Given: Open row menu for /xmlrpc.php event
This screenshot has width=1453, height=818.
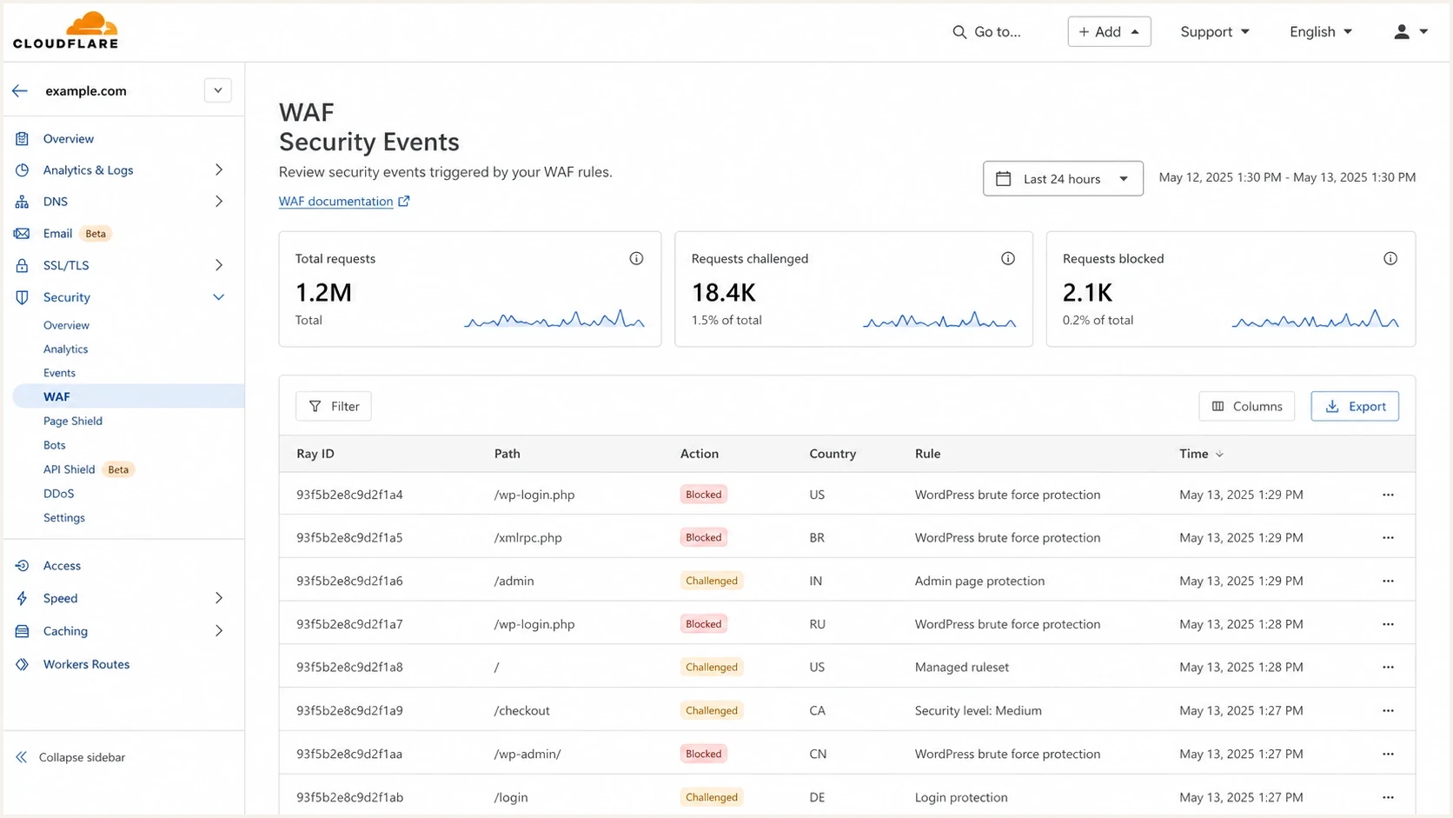Looking at the screenshot, I should pos(1388,537).
